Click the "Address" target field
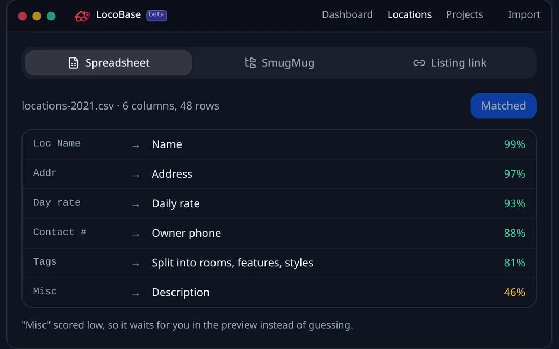 (172, 174)
